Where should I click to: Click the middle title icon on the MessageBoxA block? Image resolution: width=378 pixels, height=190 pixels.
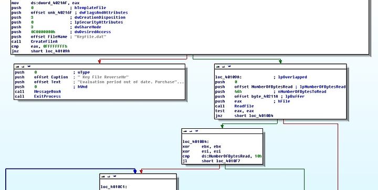pyautogui.click(x=23, y=66)
